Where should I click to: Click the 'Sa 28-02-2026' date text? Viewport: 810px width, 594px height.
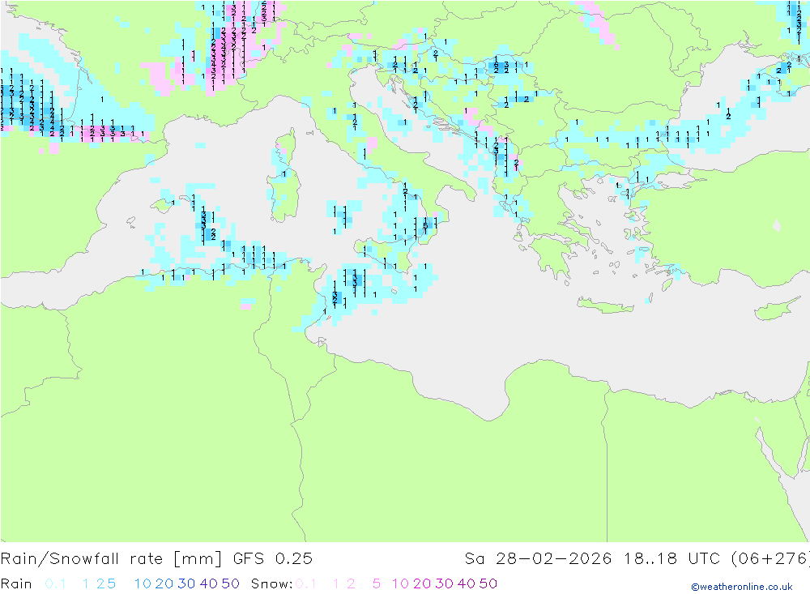(x=539, y=559)
